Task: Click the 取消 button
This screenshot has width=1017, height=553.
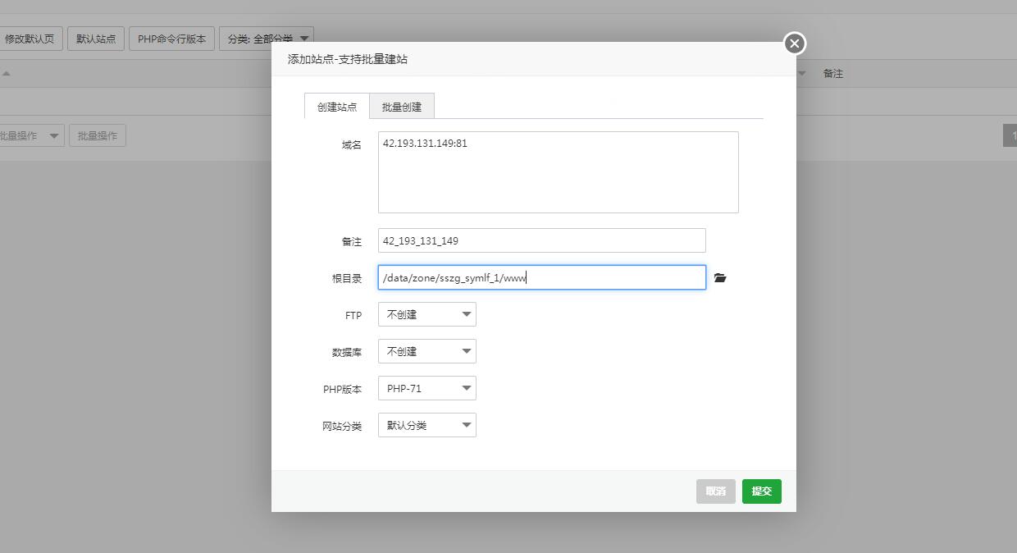Action: tap(715, 491)
